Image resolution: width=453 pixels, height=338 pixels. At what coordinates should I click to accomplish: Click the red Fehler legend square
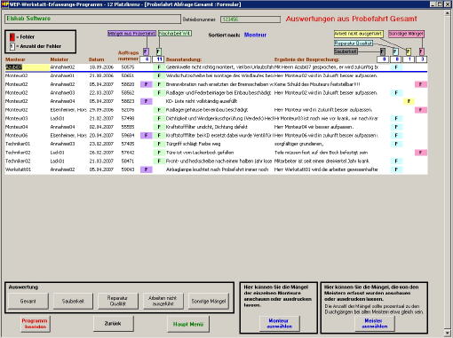click(12, 37)
